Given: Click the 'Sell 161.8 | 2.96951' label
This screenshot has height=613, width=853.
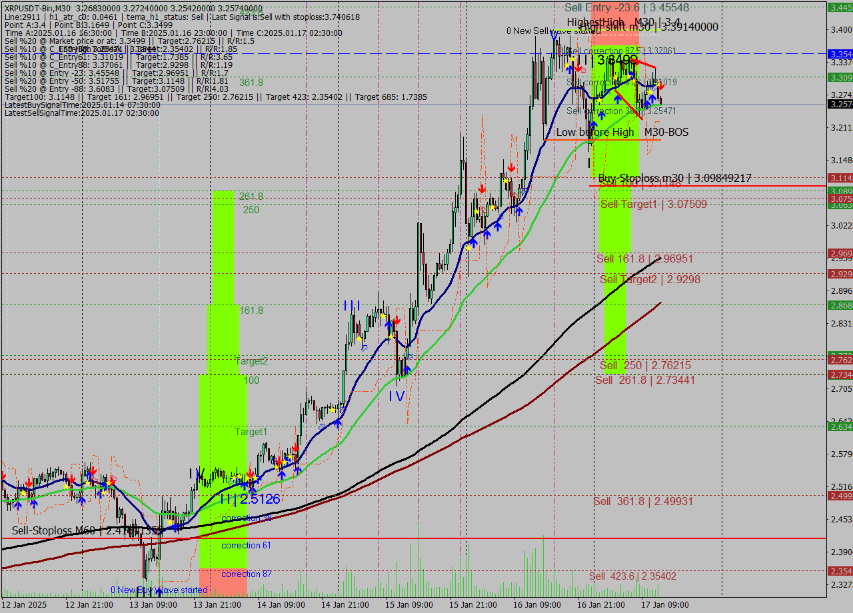Looking at the screenshot, I should [x=644, y=259].
